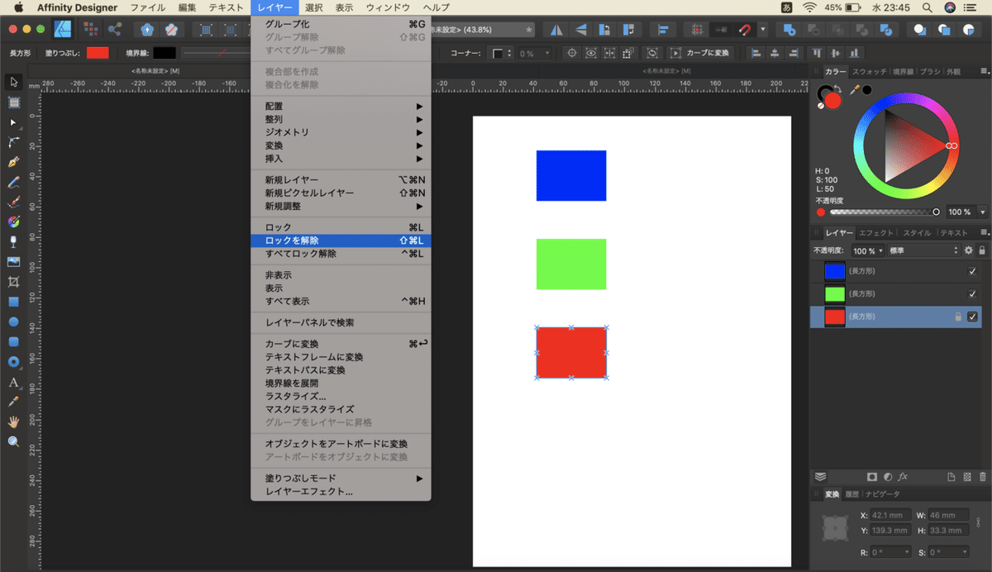The height and width of the screenshot is (572, 992).
Task: Select the Place Image tool
Action: coord(13,261)
